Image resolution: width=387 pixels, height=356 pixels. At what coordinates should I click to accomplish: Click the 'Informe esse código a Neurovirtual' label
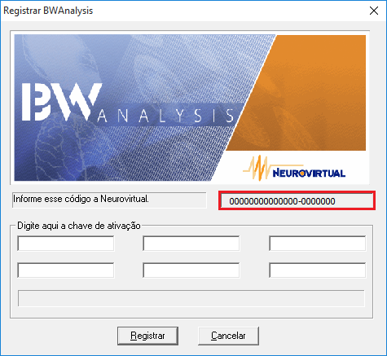pyautogui.click(x=81, y=199)
